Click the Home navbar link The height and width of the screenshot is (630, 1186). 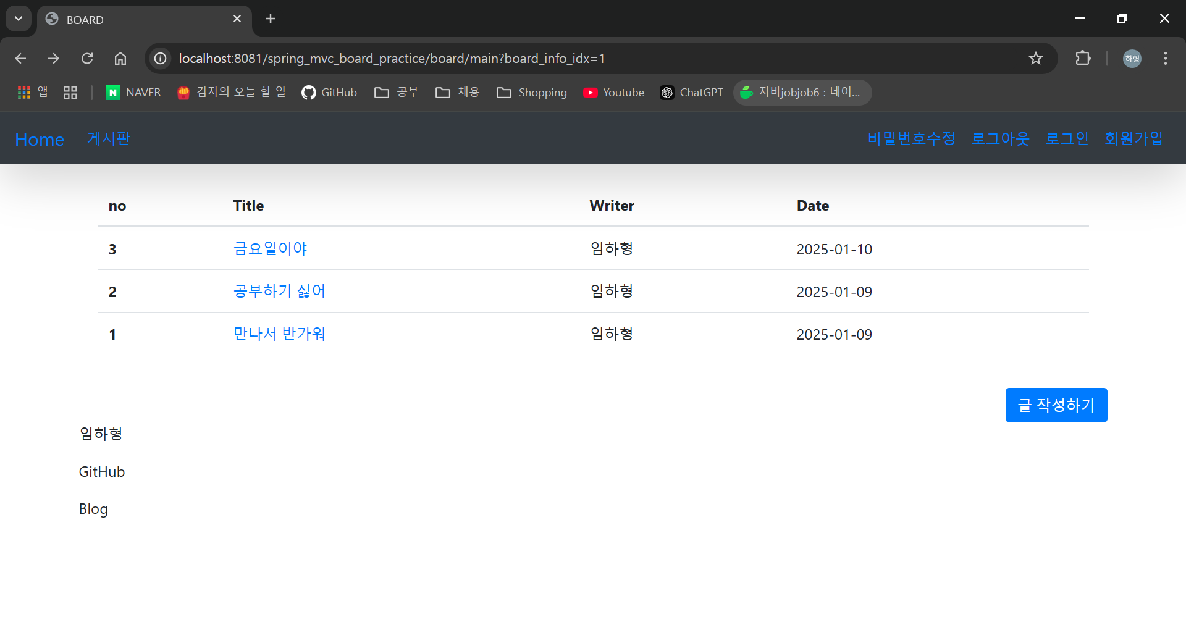[40, 139]
